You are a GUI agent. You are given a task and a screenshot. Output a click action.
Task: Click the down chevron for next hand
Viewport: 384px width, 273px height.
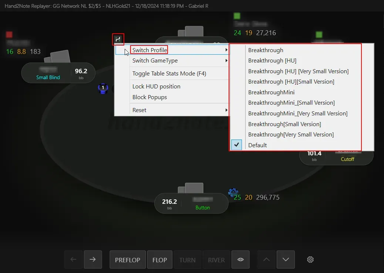(286, 260)
